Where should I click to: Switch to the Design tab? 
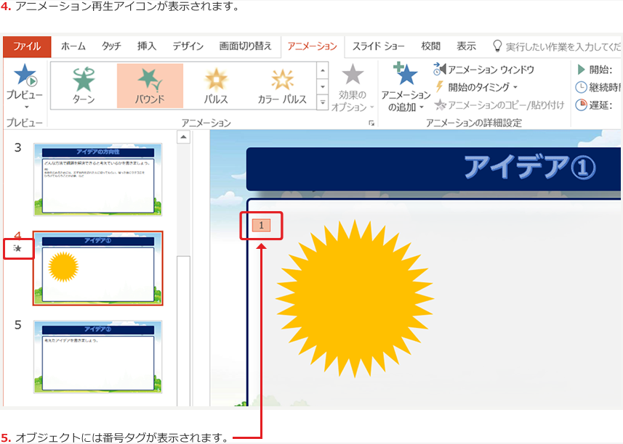pos(188,46)
